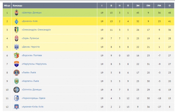
Task: Click the РМ goal difference header
Action: pyautogui.click(x=159, y=5)
